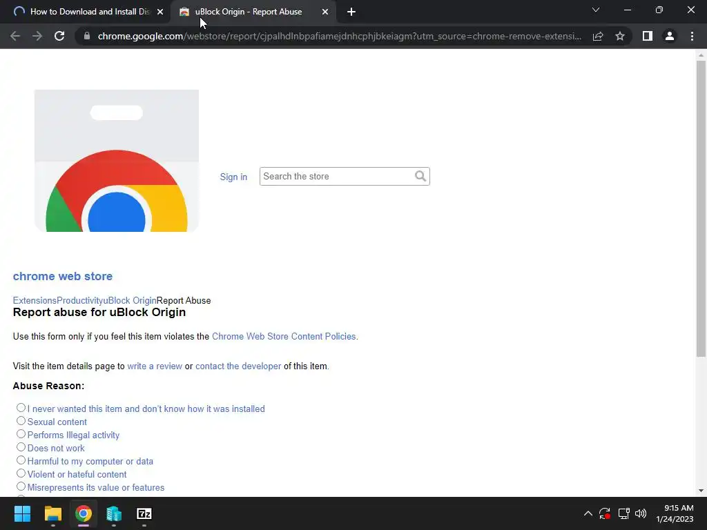Go back to the previous page
This screenshot has height=530, width=707.
[x=15, y=36]
